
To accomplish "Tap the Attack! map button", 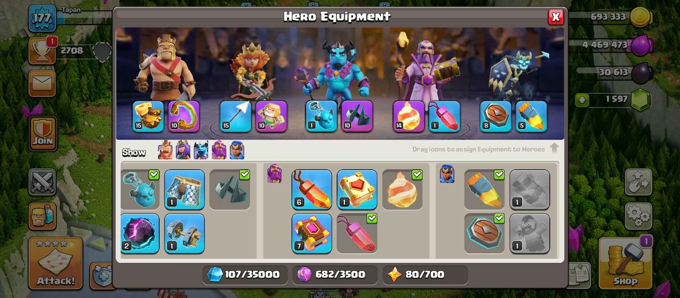I will (x=56, y=263).
